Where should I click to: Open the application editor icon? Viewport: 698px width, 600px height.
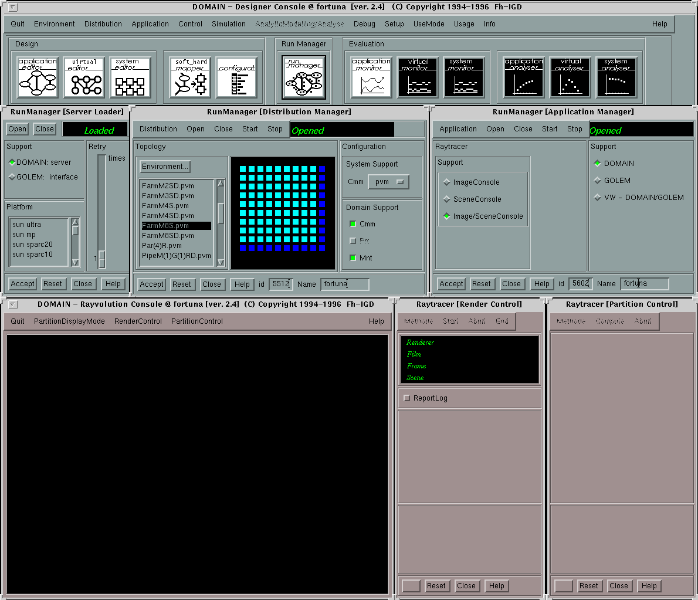point(38,77)
